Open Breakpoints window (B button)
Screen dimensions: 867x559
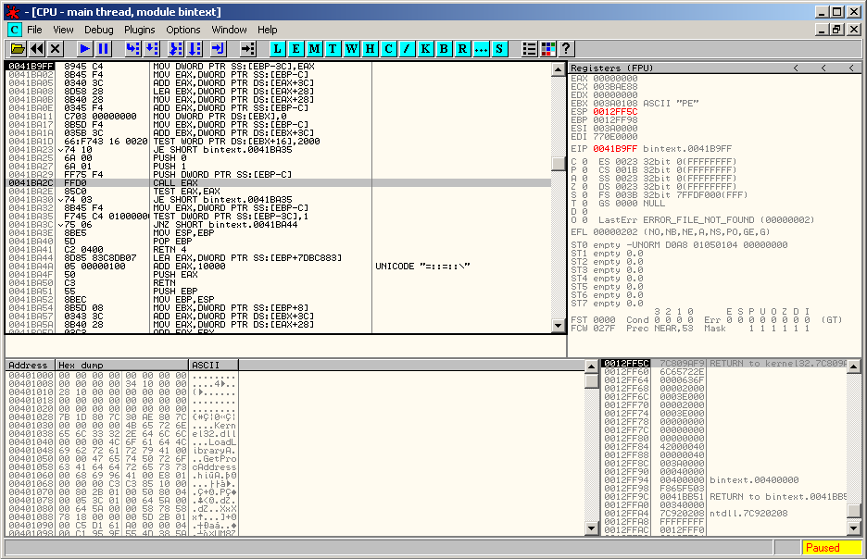[x=444, y=48]
